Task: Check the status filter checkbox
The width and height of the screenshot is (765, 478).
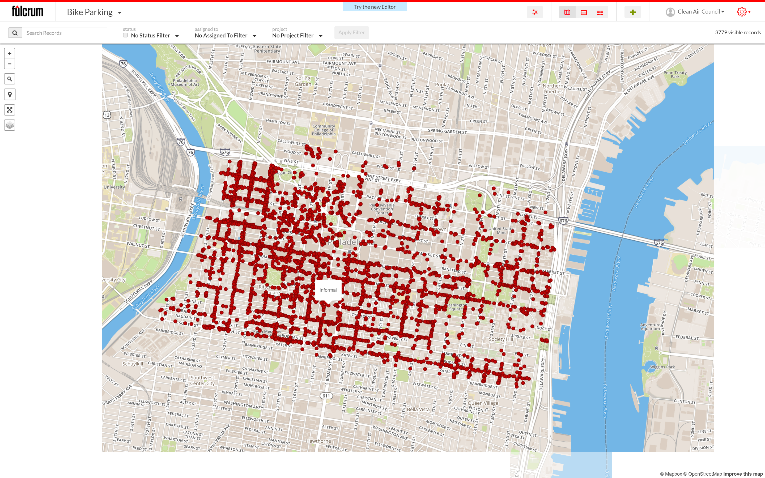Action: click(x=125, y=35)
